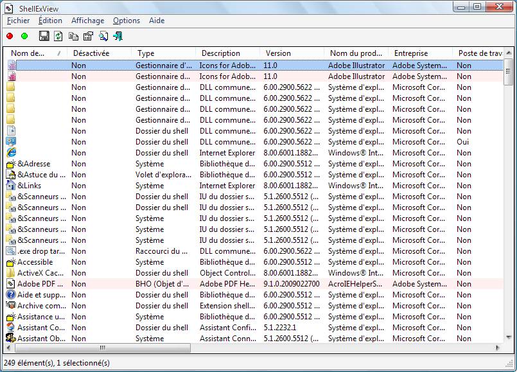517x372 pixels.
Task: Open the Properties toolbar icon
Action: [x=88, y=36]
